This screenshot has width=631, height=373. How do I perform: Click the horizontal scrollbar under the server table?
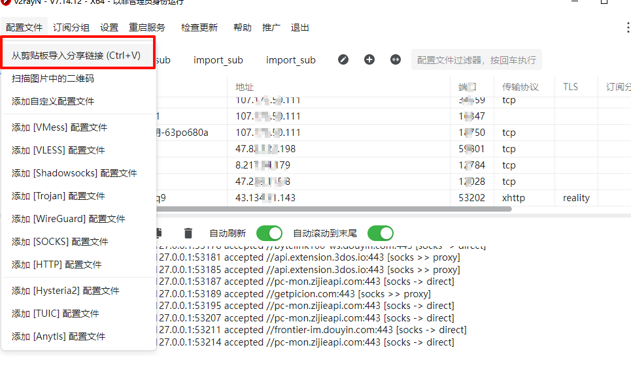(334, 209)
